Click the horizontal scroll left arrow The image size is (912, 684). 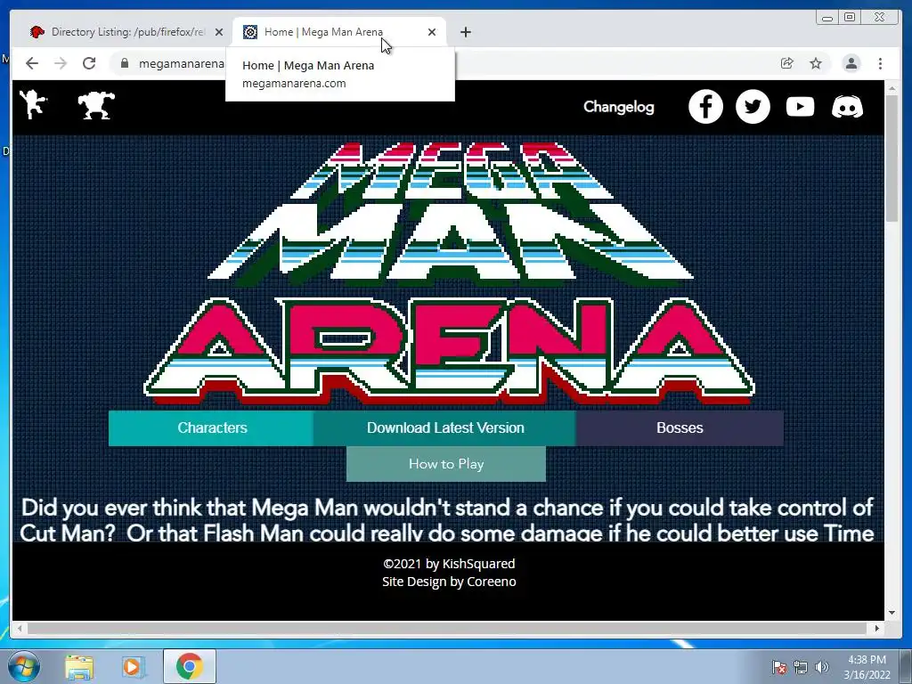tap(20, 628)
